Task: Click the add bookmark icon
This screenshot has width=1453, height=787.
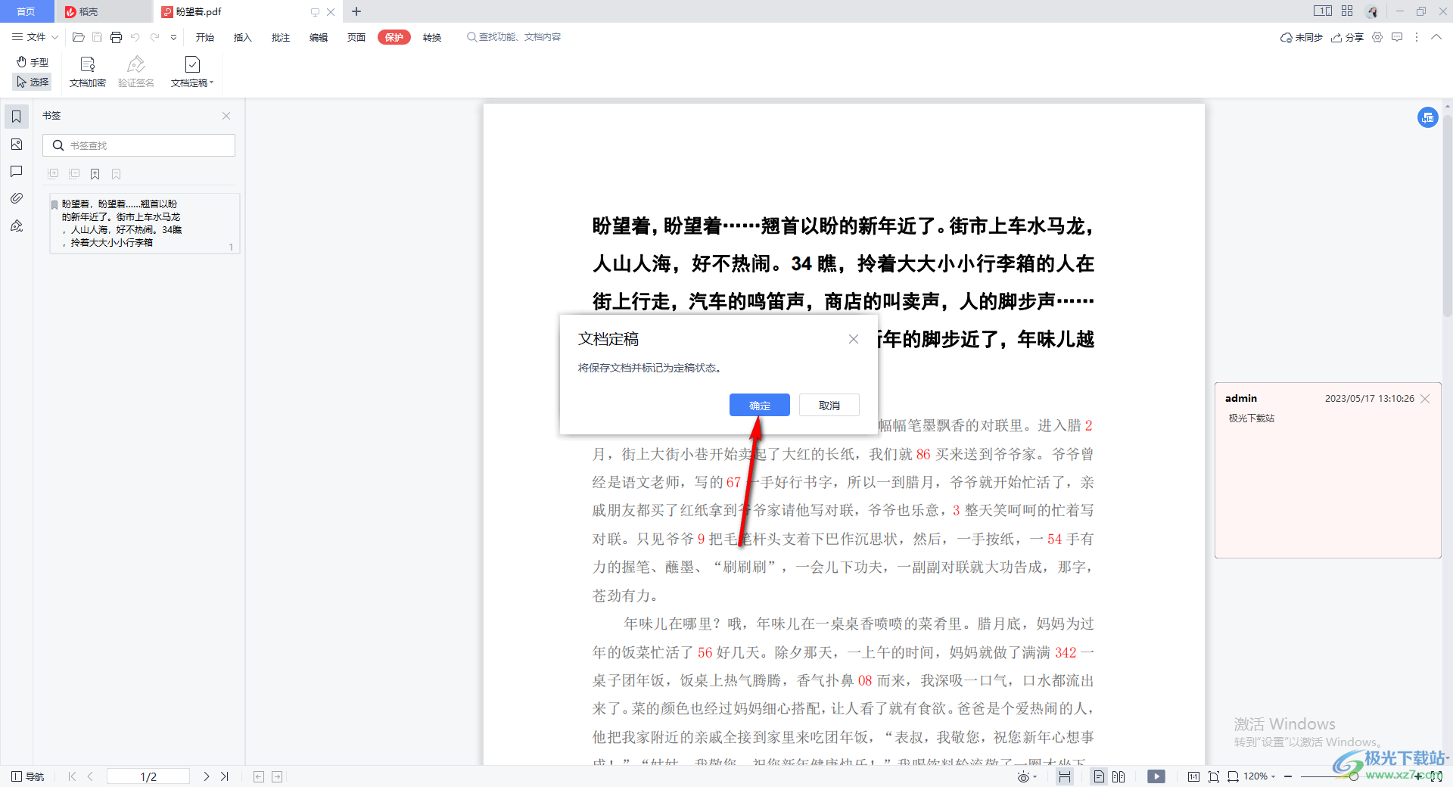Action: pos(95,174)
